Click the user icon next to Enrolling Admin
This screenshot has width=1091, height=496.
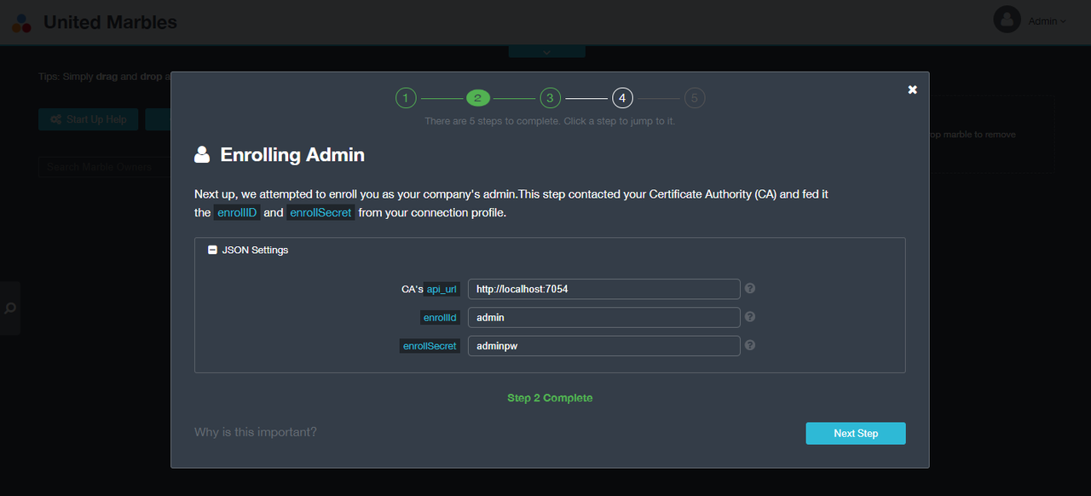click(x=202, y=154)
